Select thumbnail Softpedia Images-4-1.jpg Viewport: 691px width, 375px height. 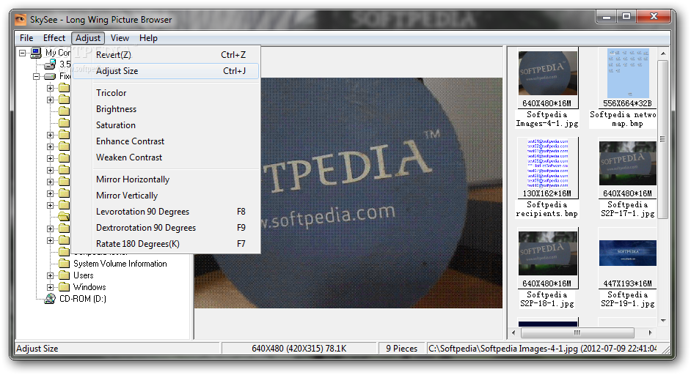click(547, 73)
